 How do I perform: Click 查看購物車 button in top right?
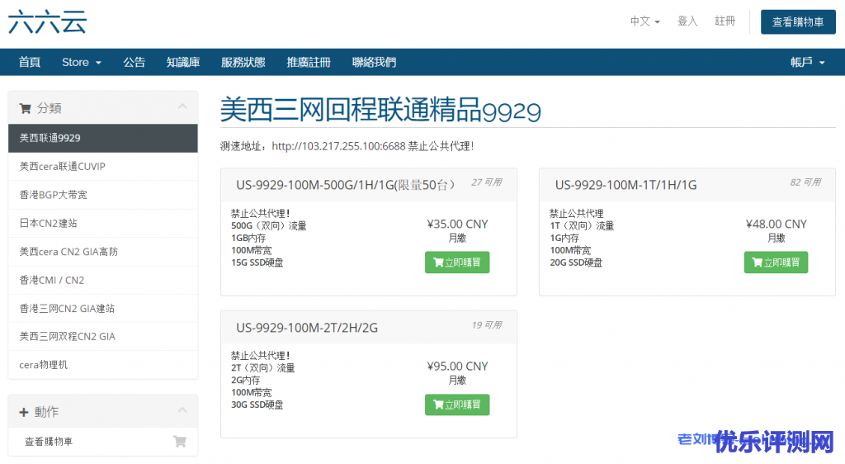coord(797,22)
